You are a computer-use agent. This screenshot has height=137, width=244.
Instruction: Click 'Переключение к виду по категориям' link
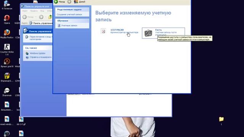[40, 38]
